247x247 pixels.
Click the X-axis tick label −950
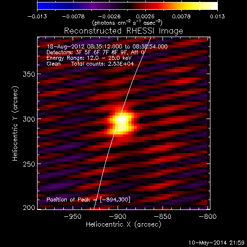click(73, 216)
